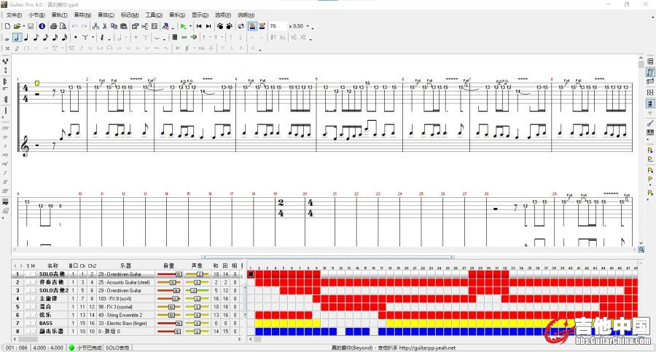
Task: Show score information with the blue info icon
Action: tap(42, 26)
